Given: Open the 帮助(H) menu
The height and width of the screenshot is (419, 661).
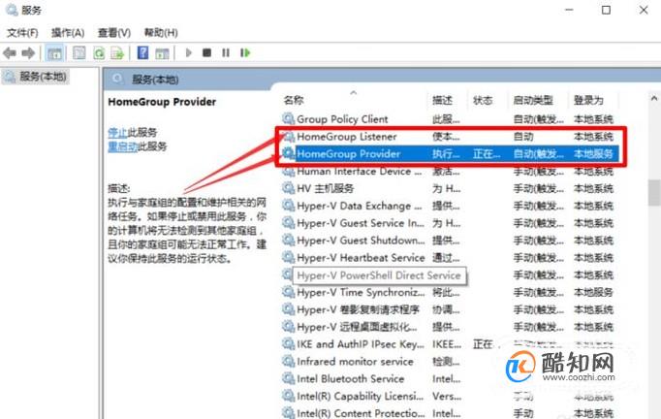Looking at the screenshot, I should [x=161, y=32].
